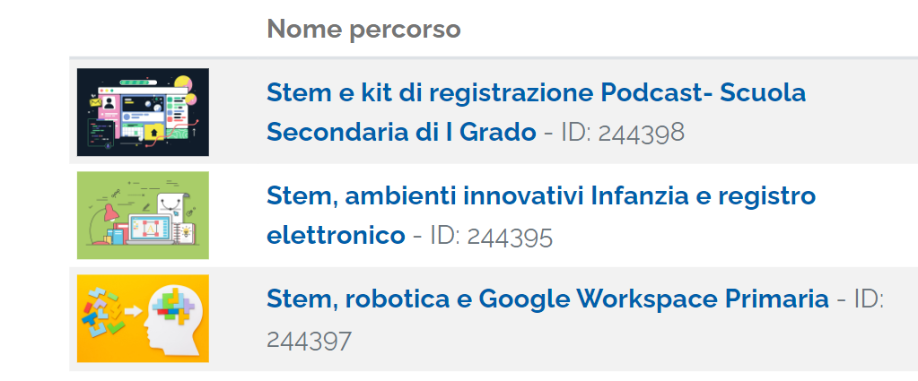Click the ID: 244398 label
This screenshot has height=381, width=918.
623,134
